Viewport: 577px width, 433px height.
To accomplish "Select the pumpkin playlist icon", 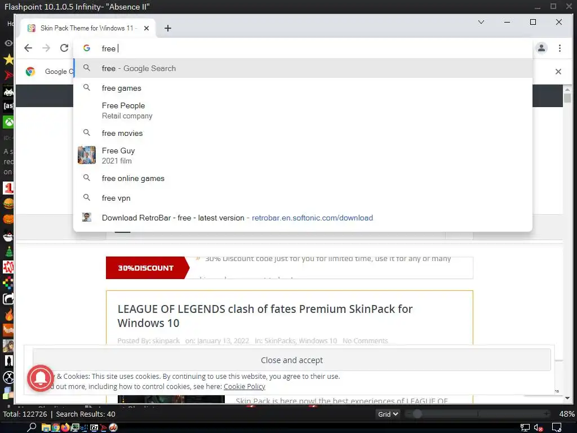I will [8, 219].
